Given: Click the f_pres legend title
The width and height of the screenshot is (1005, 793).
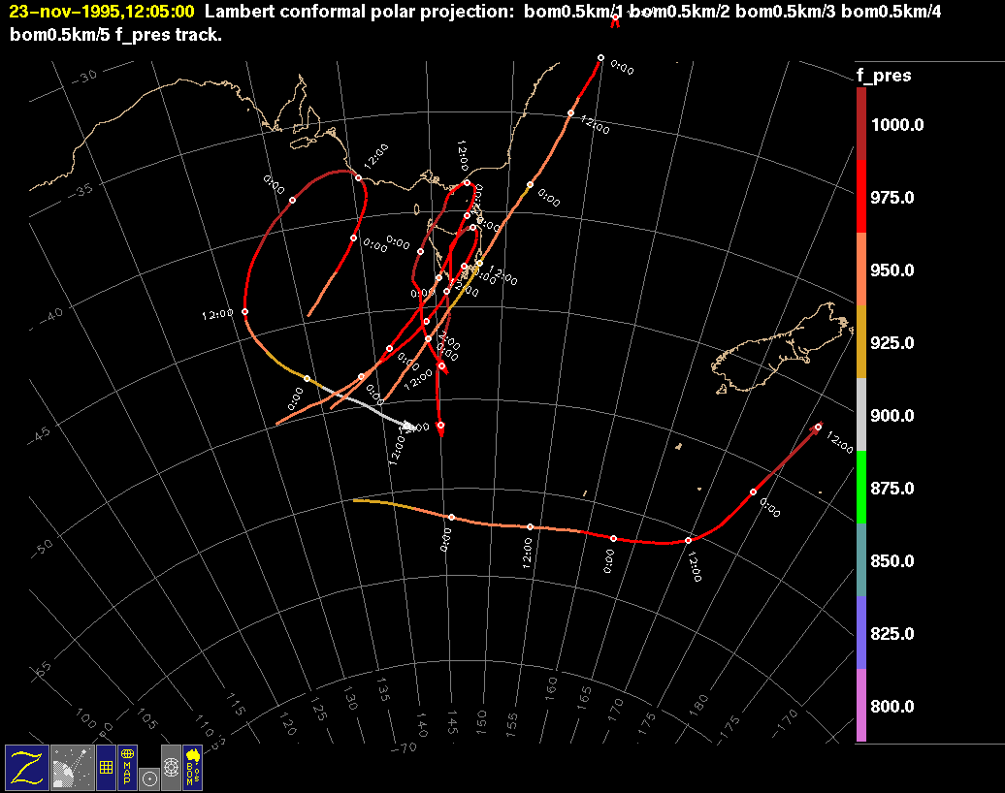Looking at the screenshot, I should (x=883, y=76).
